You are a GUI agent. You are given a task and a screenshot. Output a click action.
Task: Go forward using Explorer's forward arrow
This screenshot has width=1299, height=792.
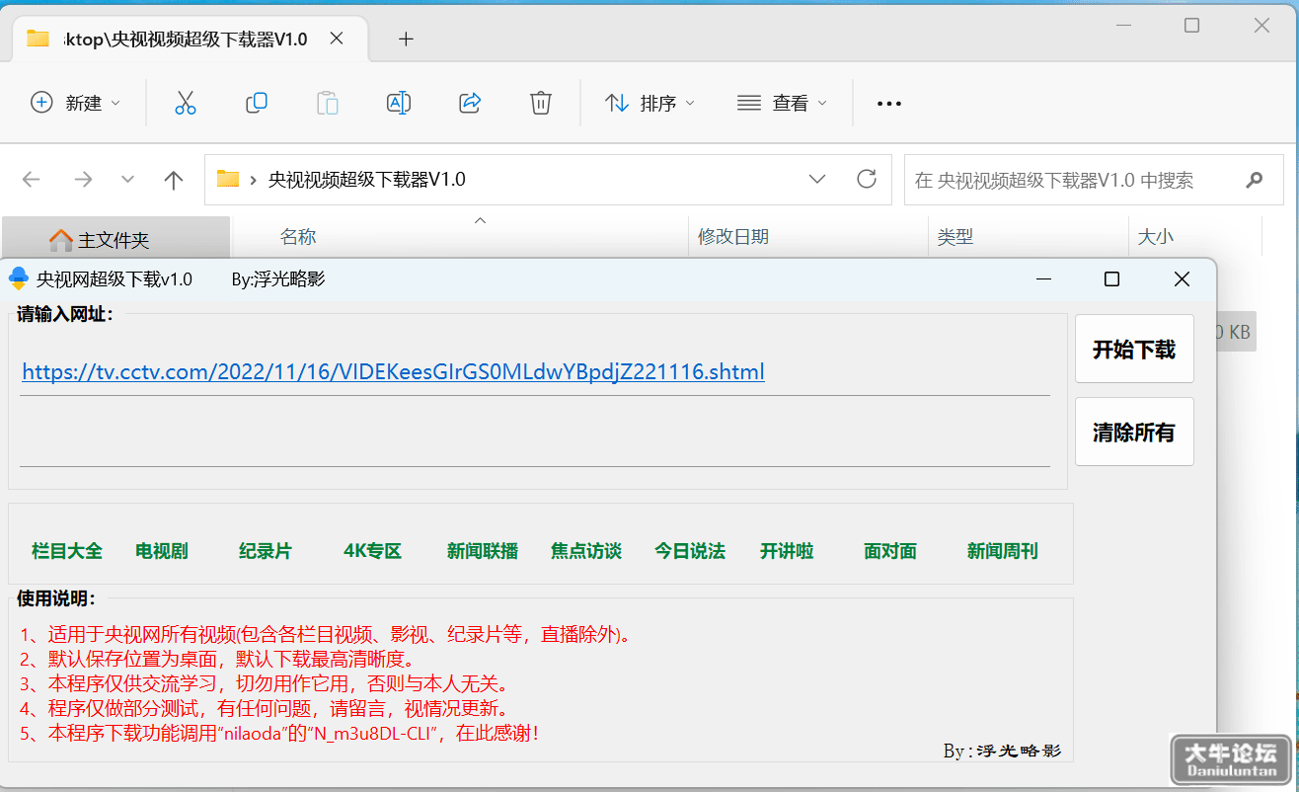pos(84,180)
